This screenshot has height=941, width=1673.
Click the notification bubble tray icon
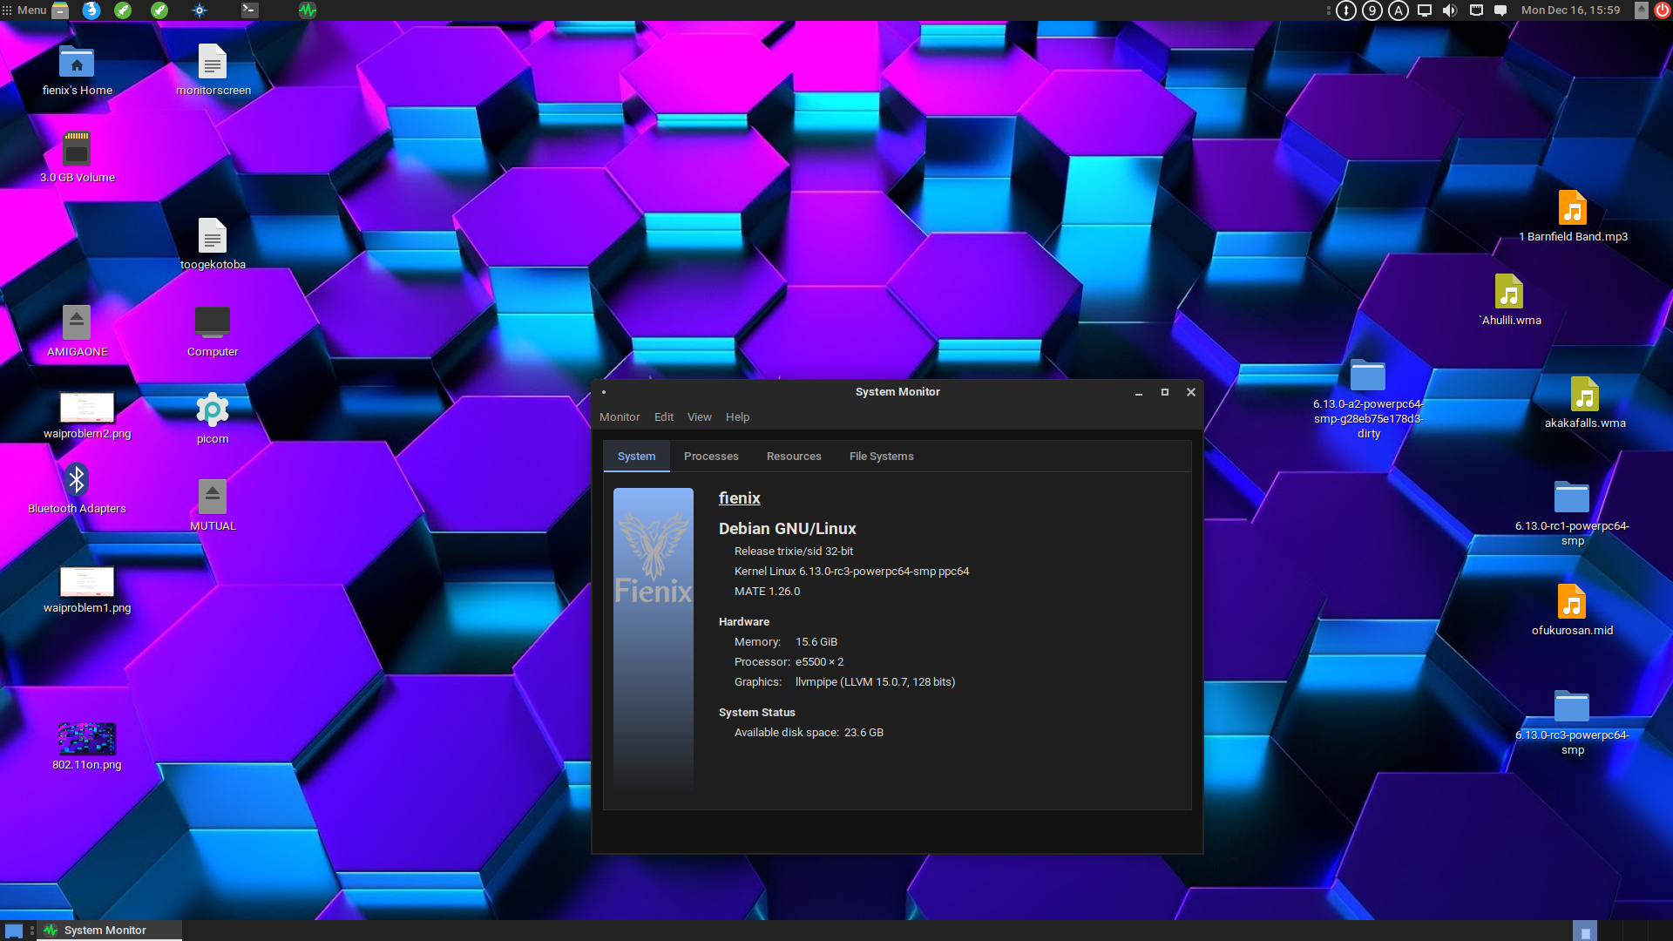(1500, 10)
